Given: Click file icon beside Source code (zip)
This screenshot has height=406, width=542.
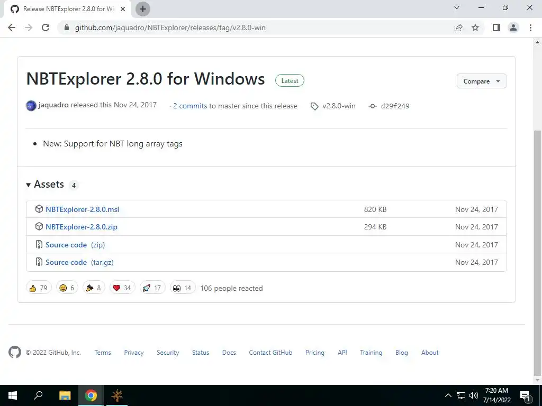Looking at the screenshot, I should pos(39,244).
